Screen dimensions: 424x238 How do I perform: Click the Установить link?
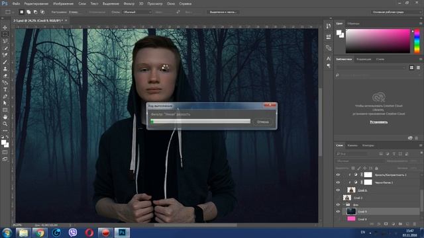(x=378, y=122)
